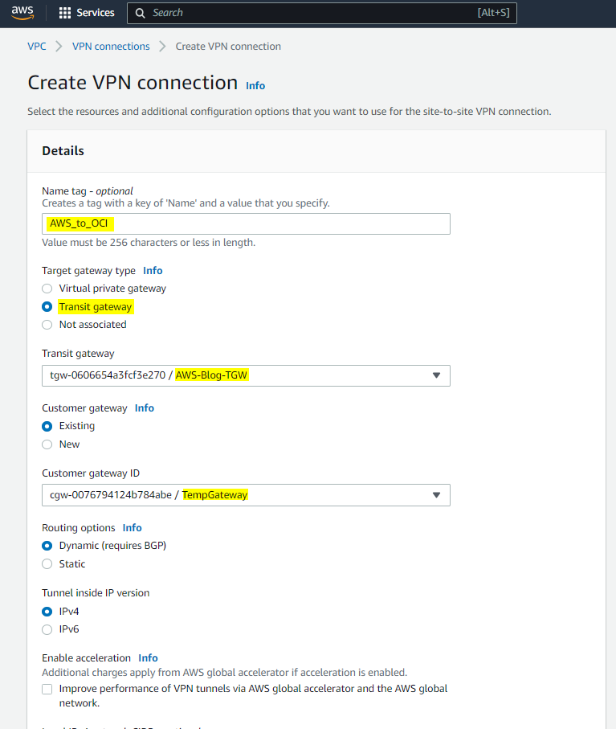Go to VPC breadcrumb link
616x729 pixels.
click(x=37, y=47)
